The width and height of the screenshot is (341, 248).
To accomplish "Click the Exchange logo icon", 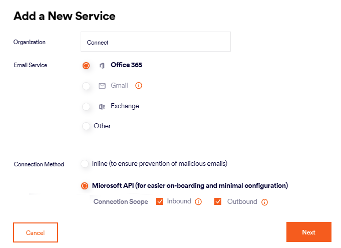I will [x=102, y=106].
